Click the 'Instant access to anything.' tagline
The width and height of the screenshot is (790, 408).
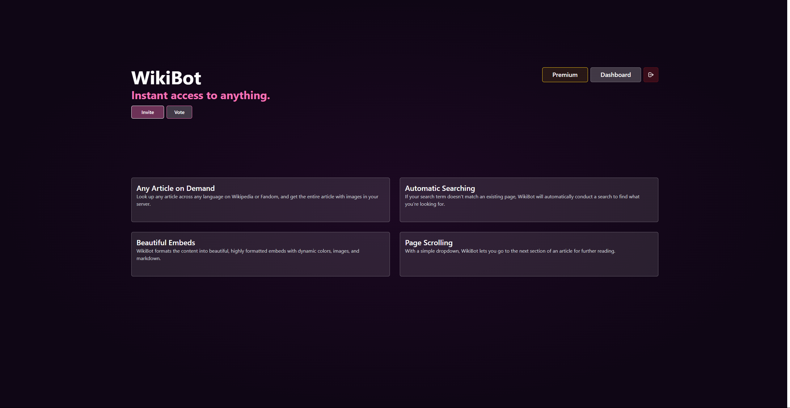(201, 95)
